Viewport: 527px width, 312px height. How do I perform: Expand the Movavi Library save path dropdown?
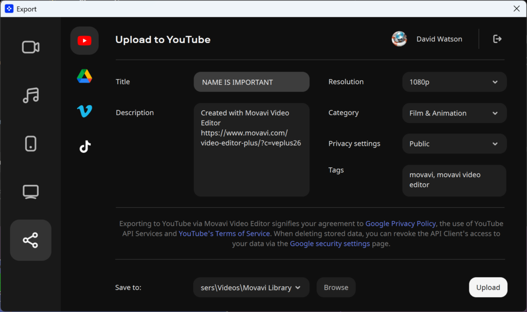tap(251, 287)
